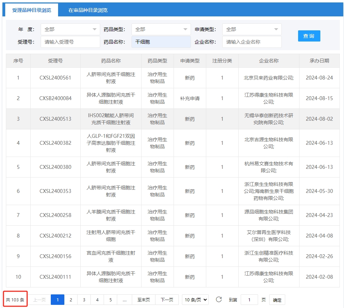The width and height of the screenshot is (344, 308).
Task: Click the 确定 button to jump pages
Action: (x=277, y=300)
